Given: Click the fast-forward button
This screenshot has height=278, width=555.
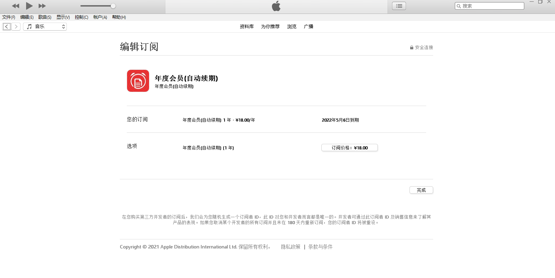Looking at the screenshot, I should tap(42, 6).
